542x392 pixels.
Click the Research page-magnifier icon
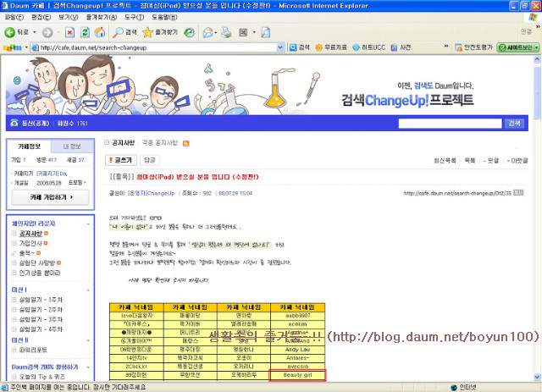(x=265, y=32)
